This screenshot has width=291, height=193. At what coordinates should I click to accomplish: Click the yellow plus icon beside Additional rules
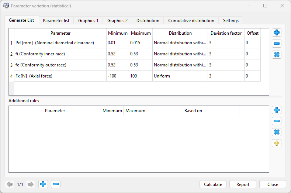(x=277, y=143)
